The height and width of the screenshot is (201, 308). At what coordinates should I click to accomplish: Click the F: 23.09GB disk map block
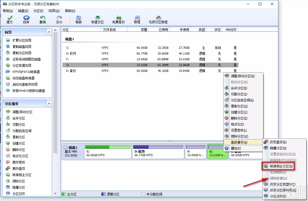pos(196,151)
